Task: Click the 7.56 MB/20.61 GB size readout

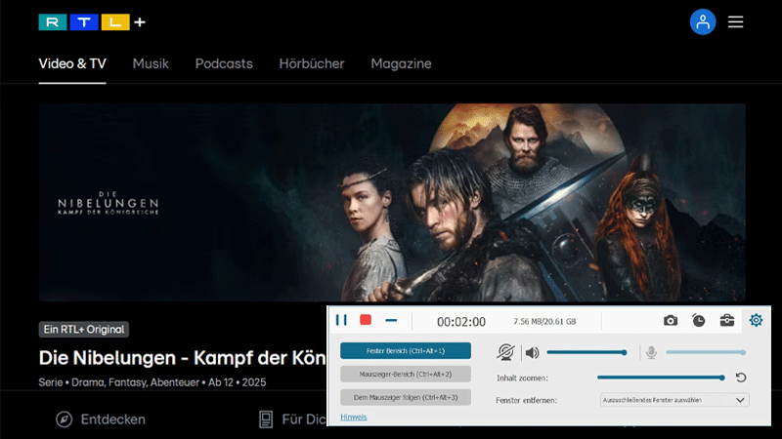Action: [544, 322]
